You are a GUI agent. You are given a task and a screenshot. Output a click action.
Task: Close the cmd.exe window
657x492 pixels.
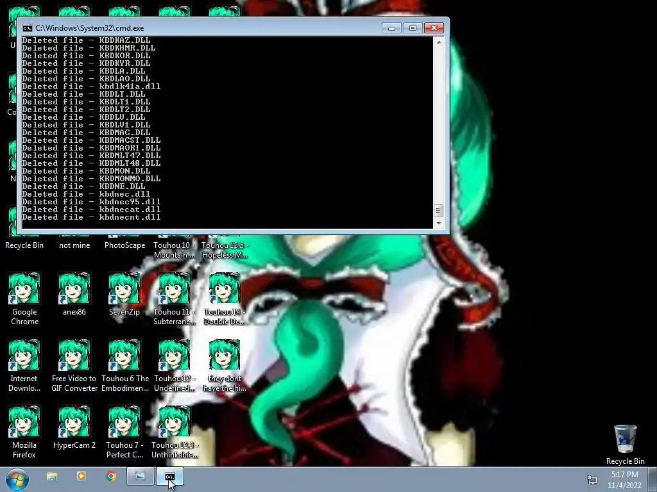tap(434, 28)
